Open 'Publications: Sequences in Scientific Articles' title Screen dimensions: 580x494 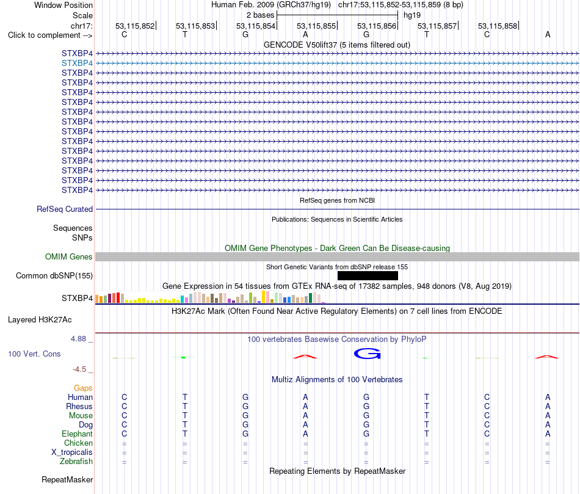tap(337, 219)
